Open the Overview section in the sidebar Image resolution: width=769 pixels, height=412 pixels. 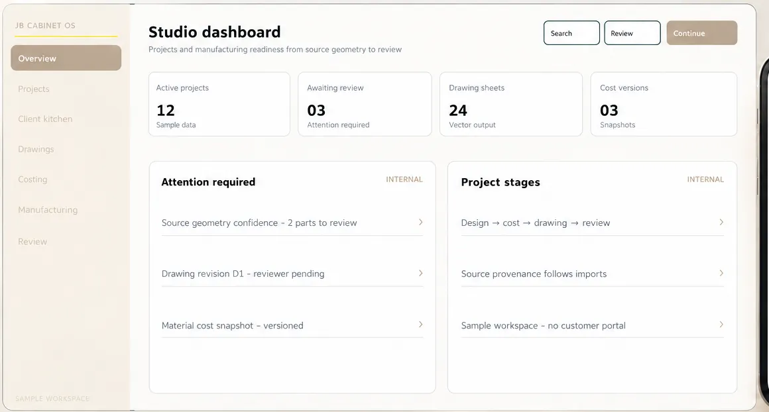(x=66, y=58)
